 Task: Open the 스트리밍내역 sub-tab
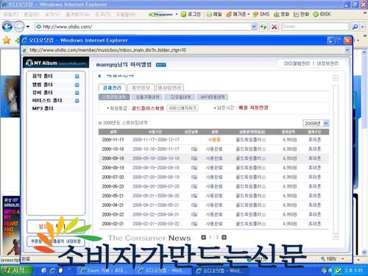(114, 97)
